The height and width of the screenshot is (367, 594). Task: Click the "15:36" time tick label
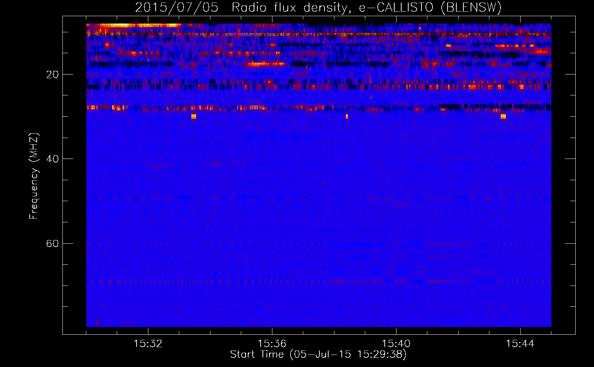pos(272,344)
